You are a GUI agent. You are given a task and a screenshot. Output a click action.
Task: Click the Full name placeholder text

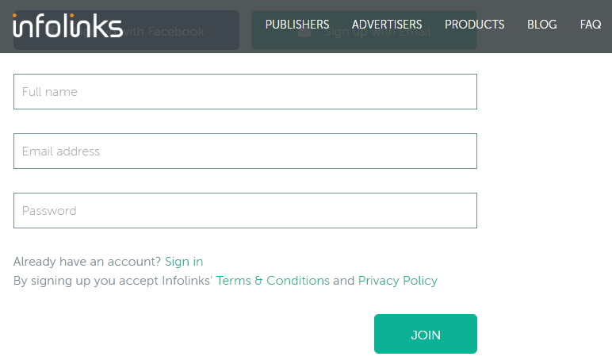tap(50, 92)
